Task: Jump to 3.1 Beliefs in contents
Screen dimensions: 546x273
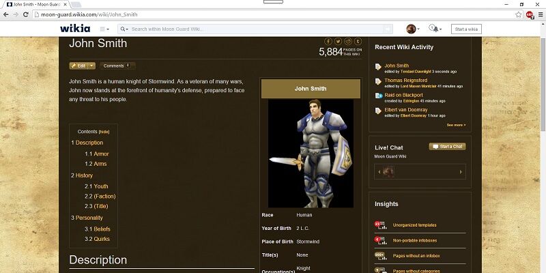Action: click(98, 229)
